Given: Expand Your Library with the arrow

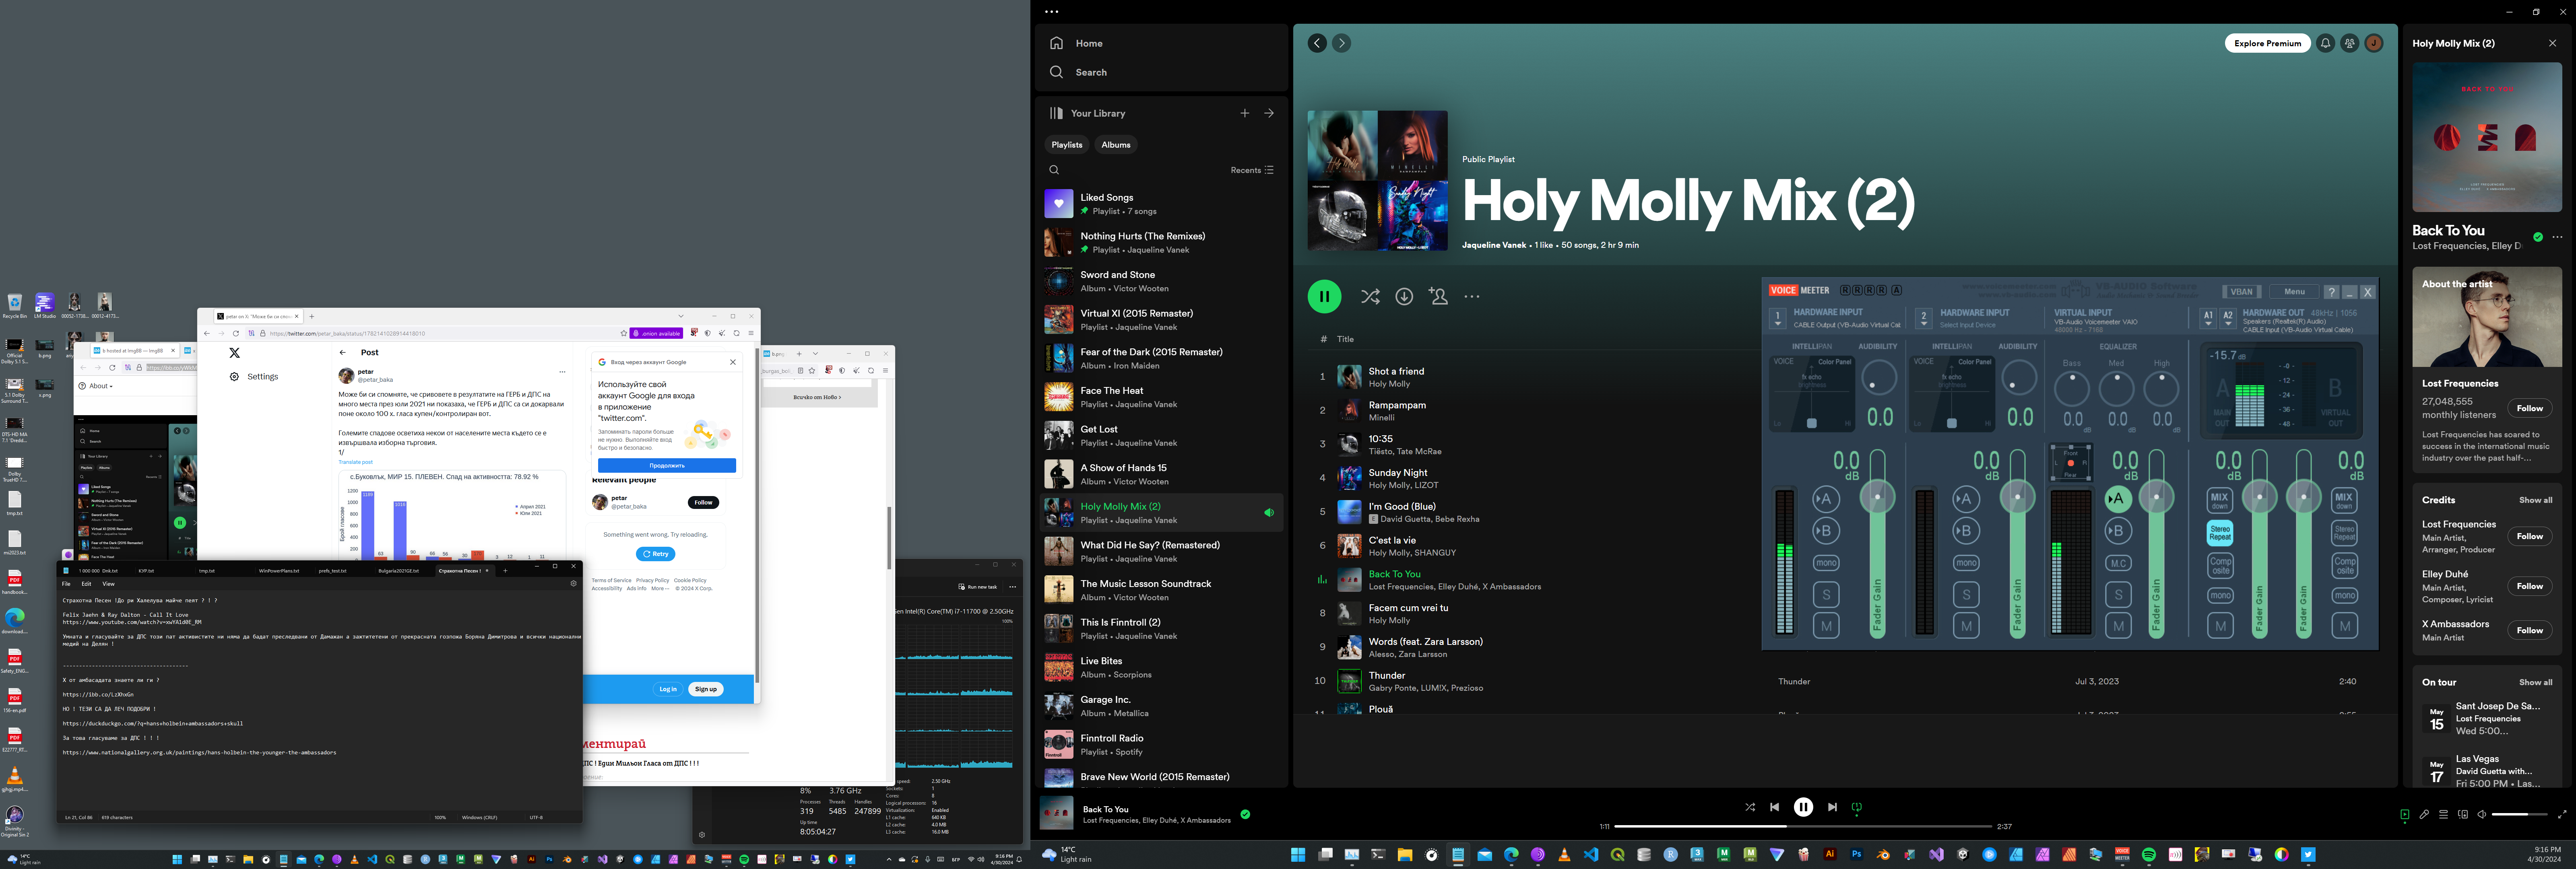Looking at the screenshot, I should (1269, 113).
